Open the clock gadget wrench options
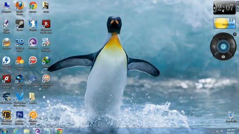The width and height of the screenshot is (239, 134). pos(238,6)
